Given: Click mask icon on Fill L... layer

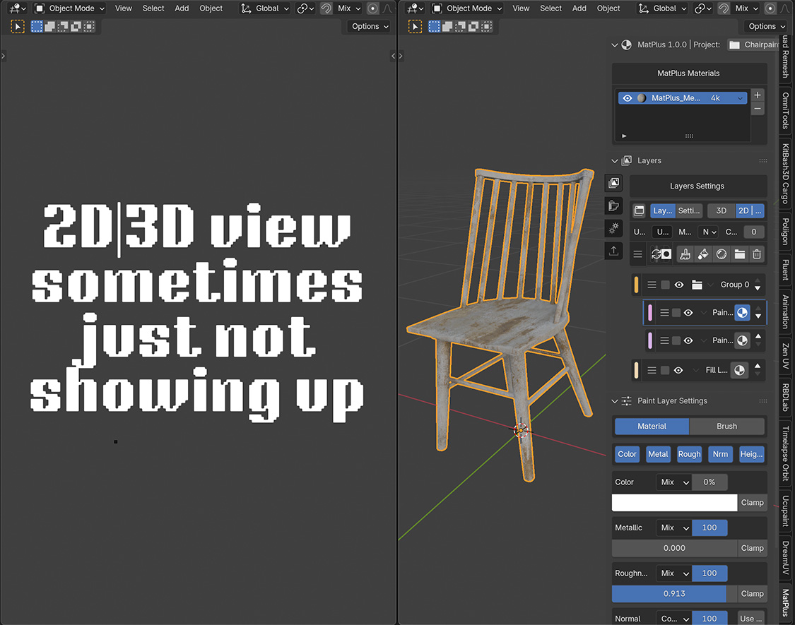Looking at the screenshot, I should (740, 371).
